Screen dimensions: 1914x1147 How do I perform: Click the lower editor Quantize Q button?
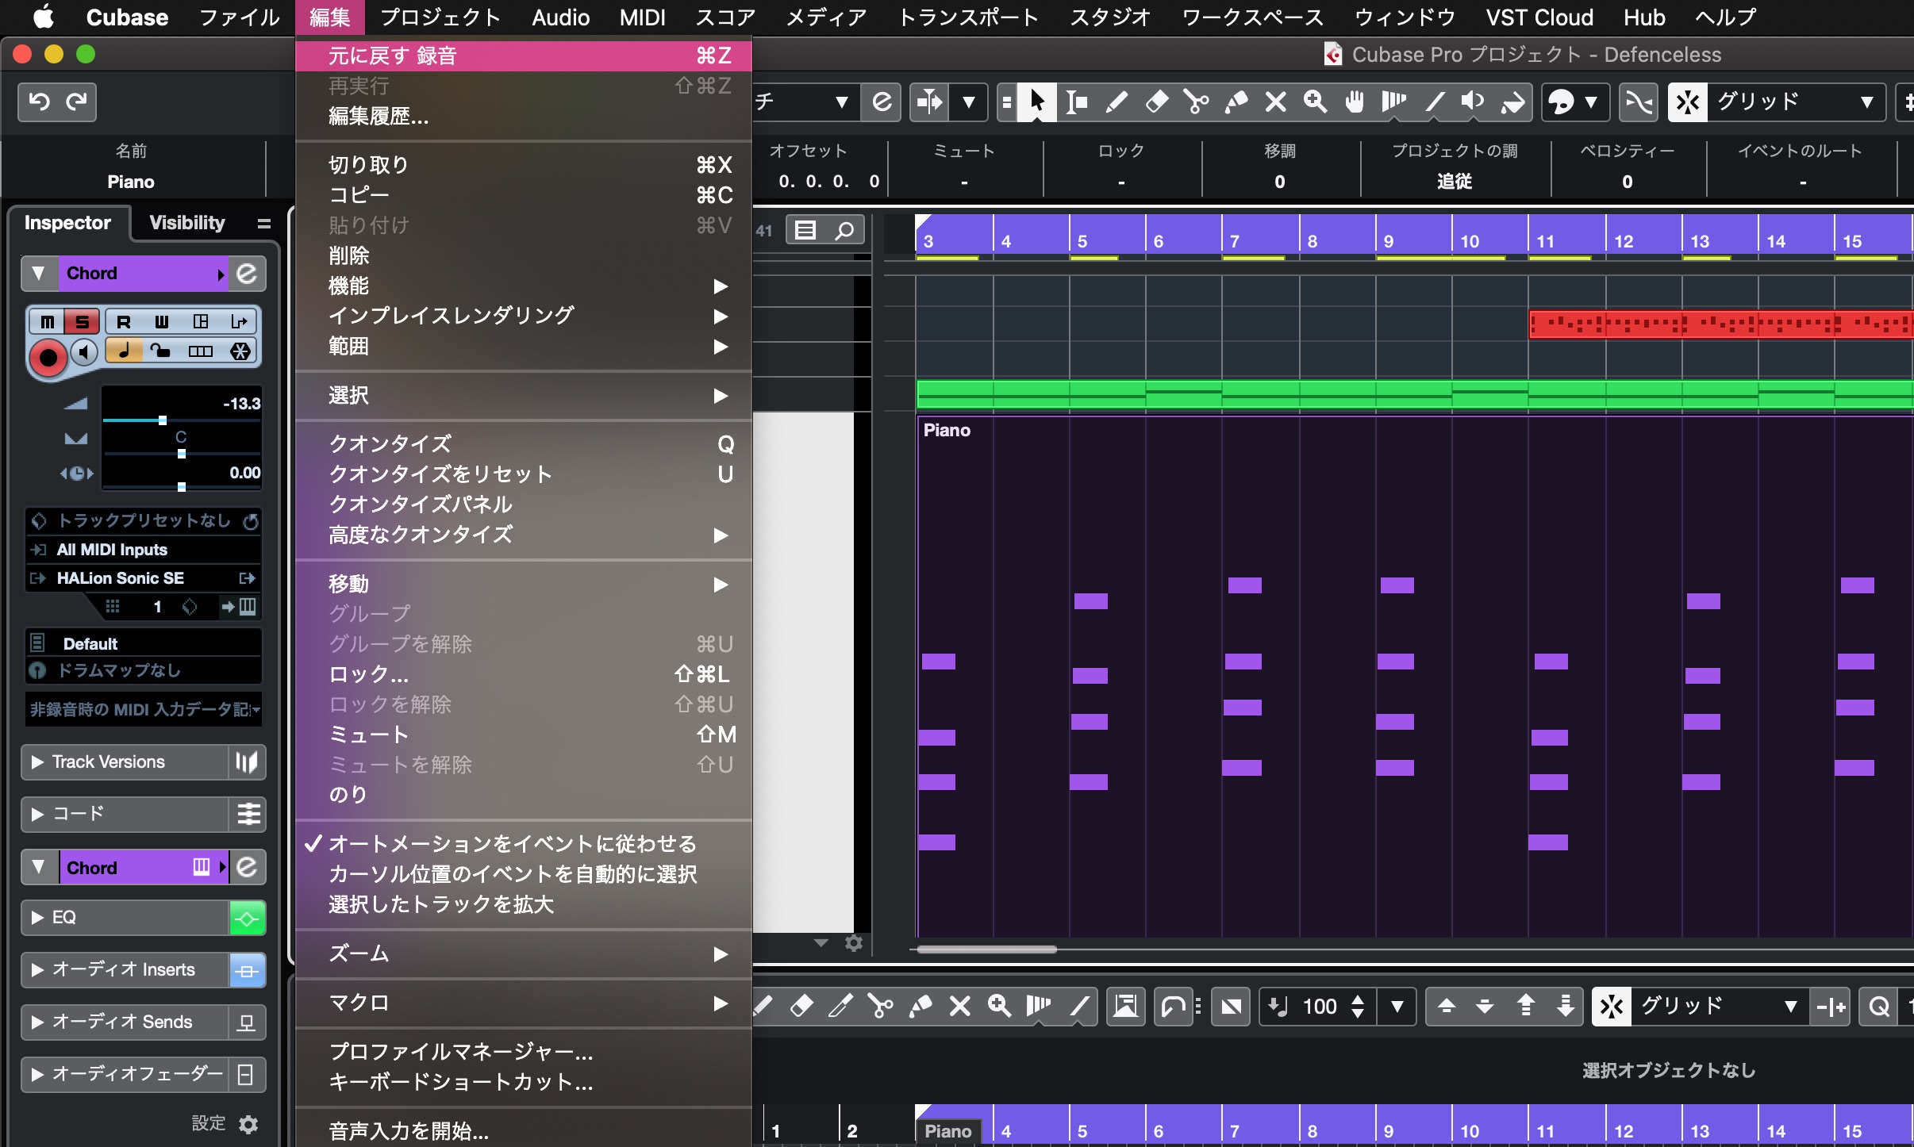(1878, 1007)
